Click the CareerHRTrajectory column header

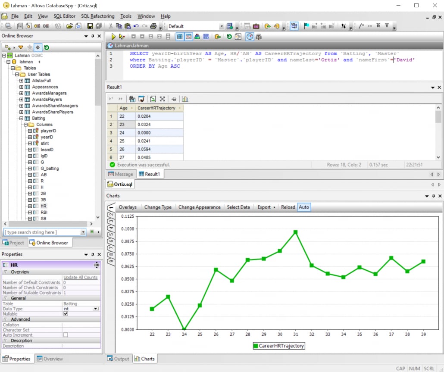point(159,108)
